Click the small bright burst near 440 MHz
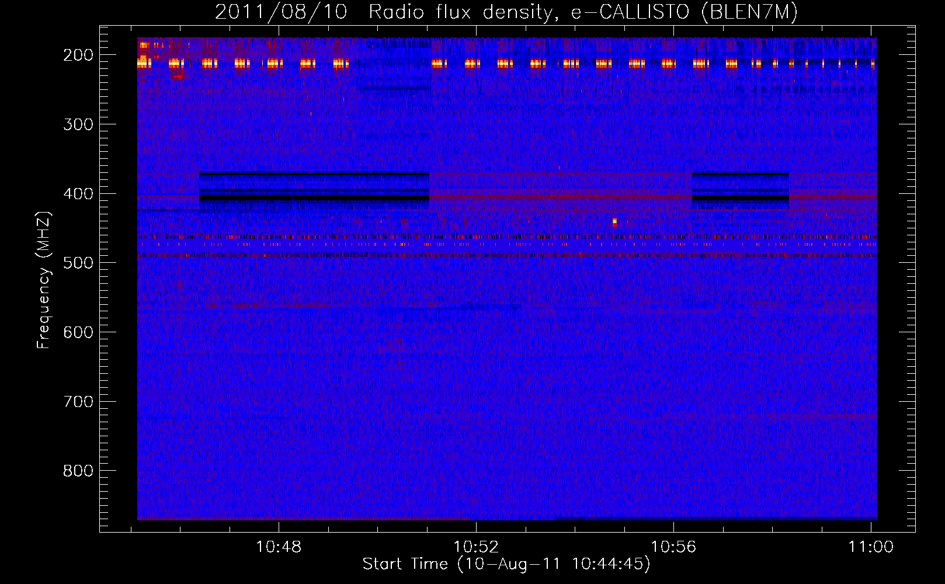This screenshot has height=584, width=945. tap(614, 222)
